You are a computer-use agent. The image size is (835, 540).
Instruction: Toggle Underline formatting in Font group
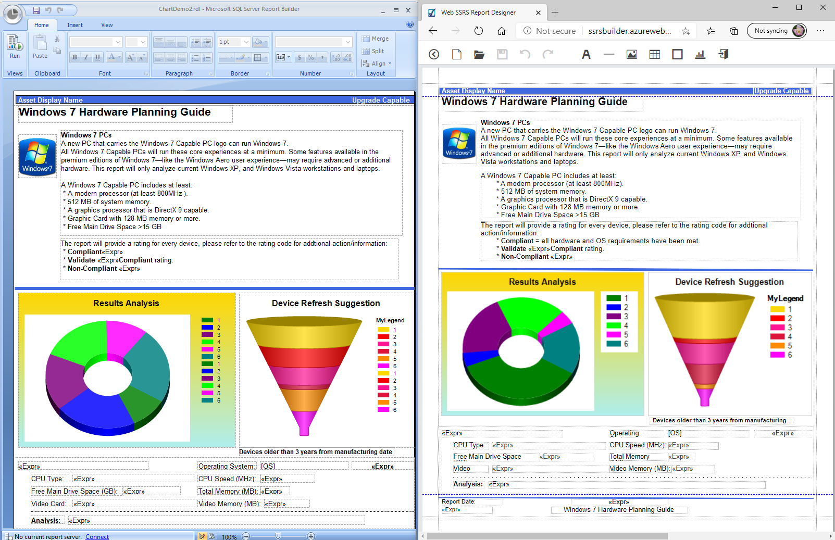pos(97,57)
